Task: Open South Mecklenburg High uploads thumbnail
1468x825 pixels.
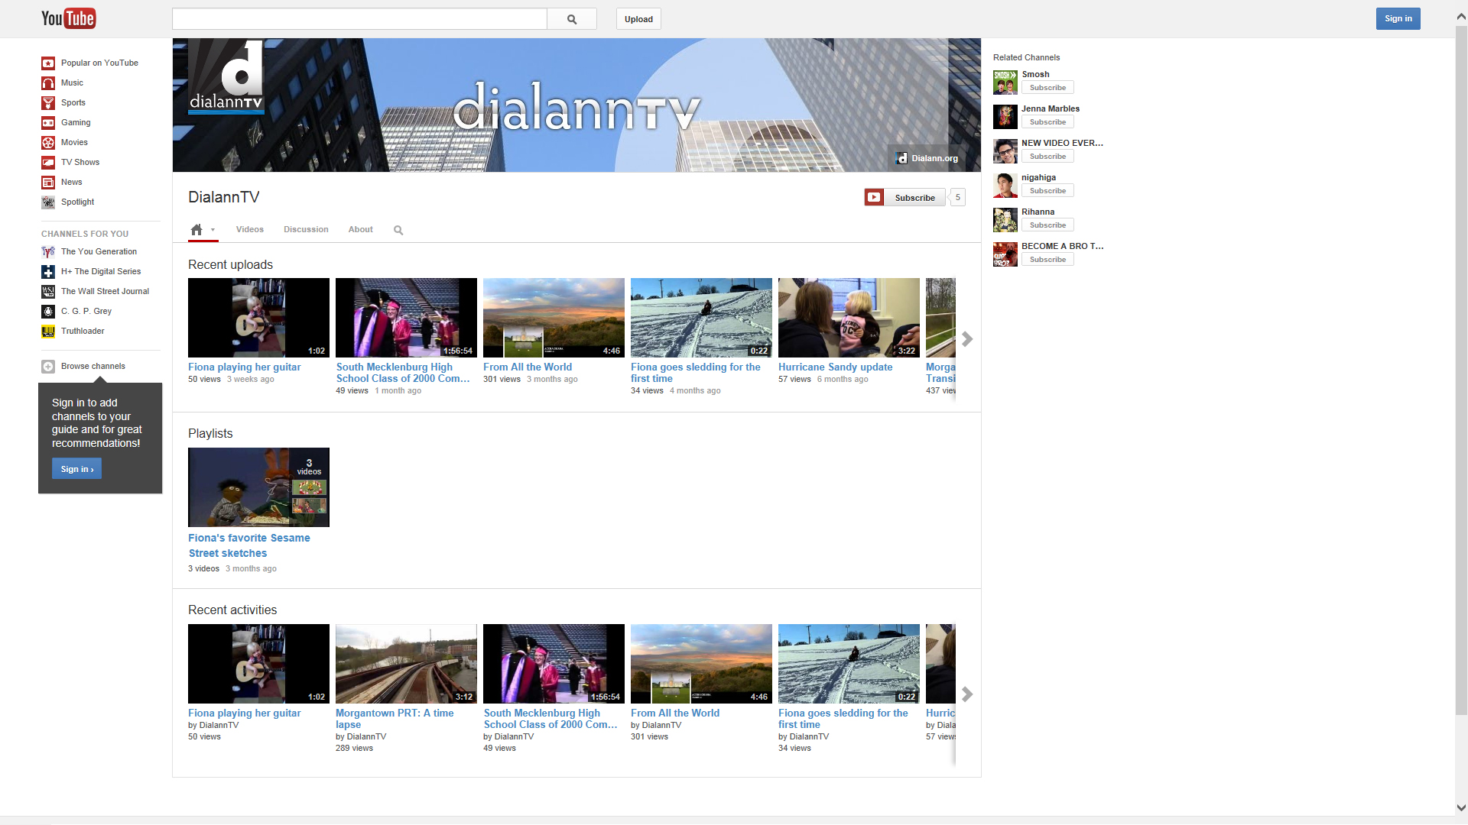Action: coord(406,318)
